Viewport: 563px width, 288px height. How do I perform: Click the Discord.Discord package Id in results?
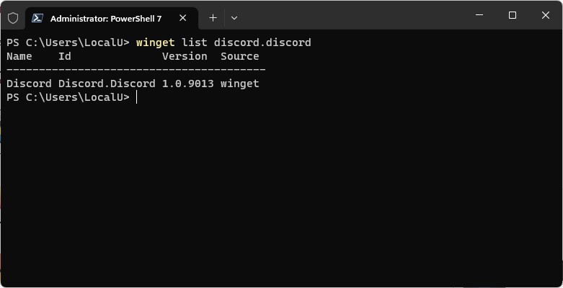(107, 84)
